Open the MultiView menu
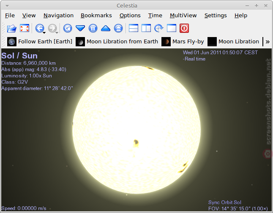Image resolution: width=273 pixels, height=213 pixels. pos(183,16)
